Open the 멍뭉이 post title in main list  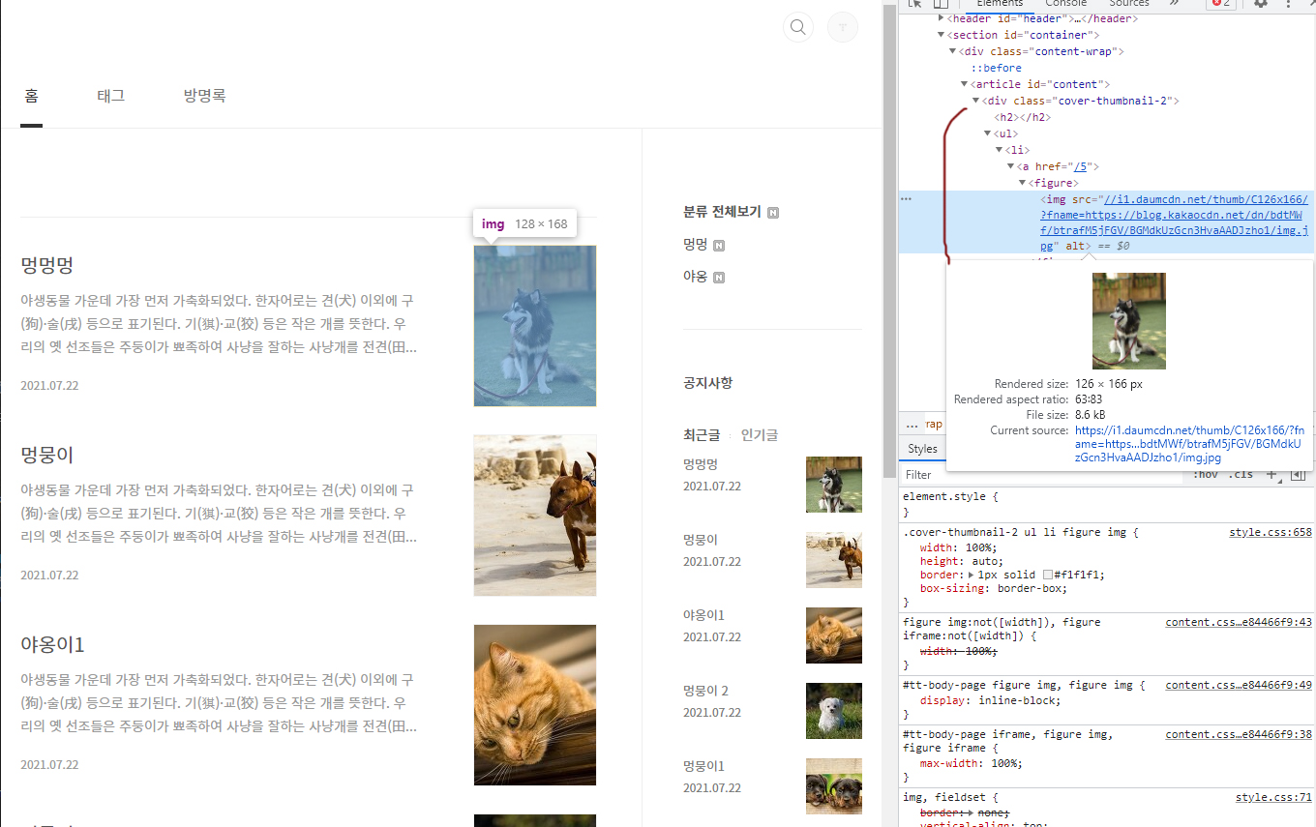47,455
